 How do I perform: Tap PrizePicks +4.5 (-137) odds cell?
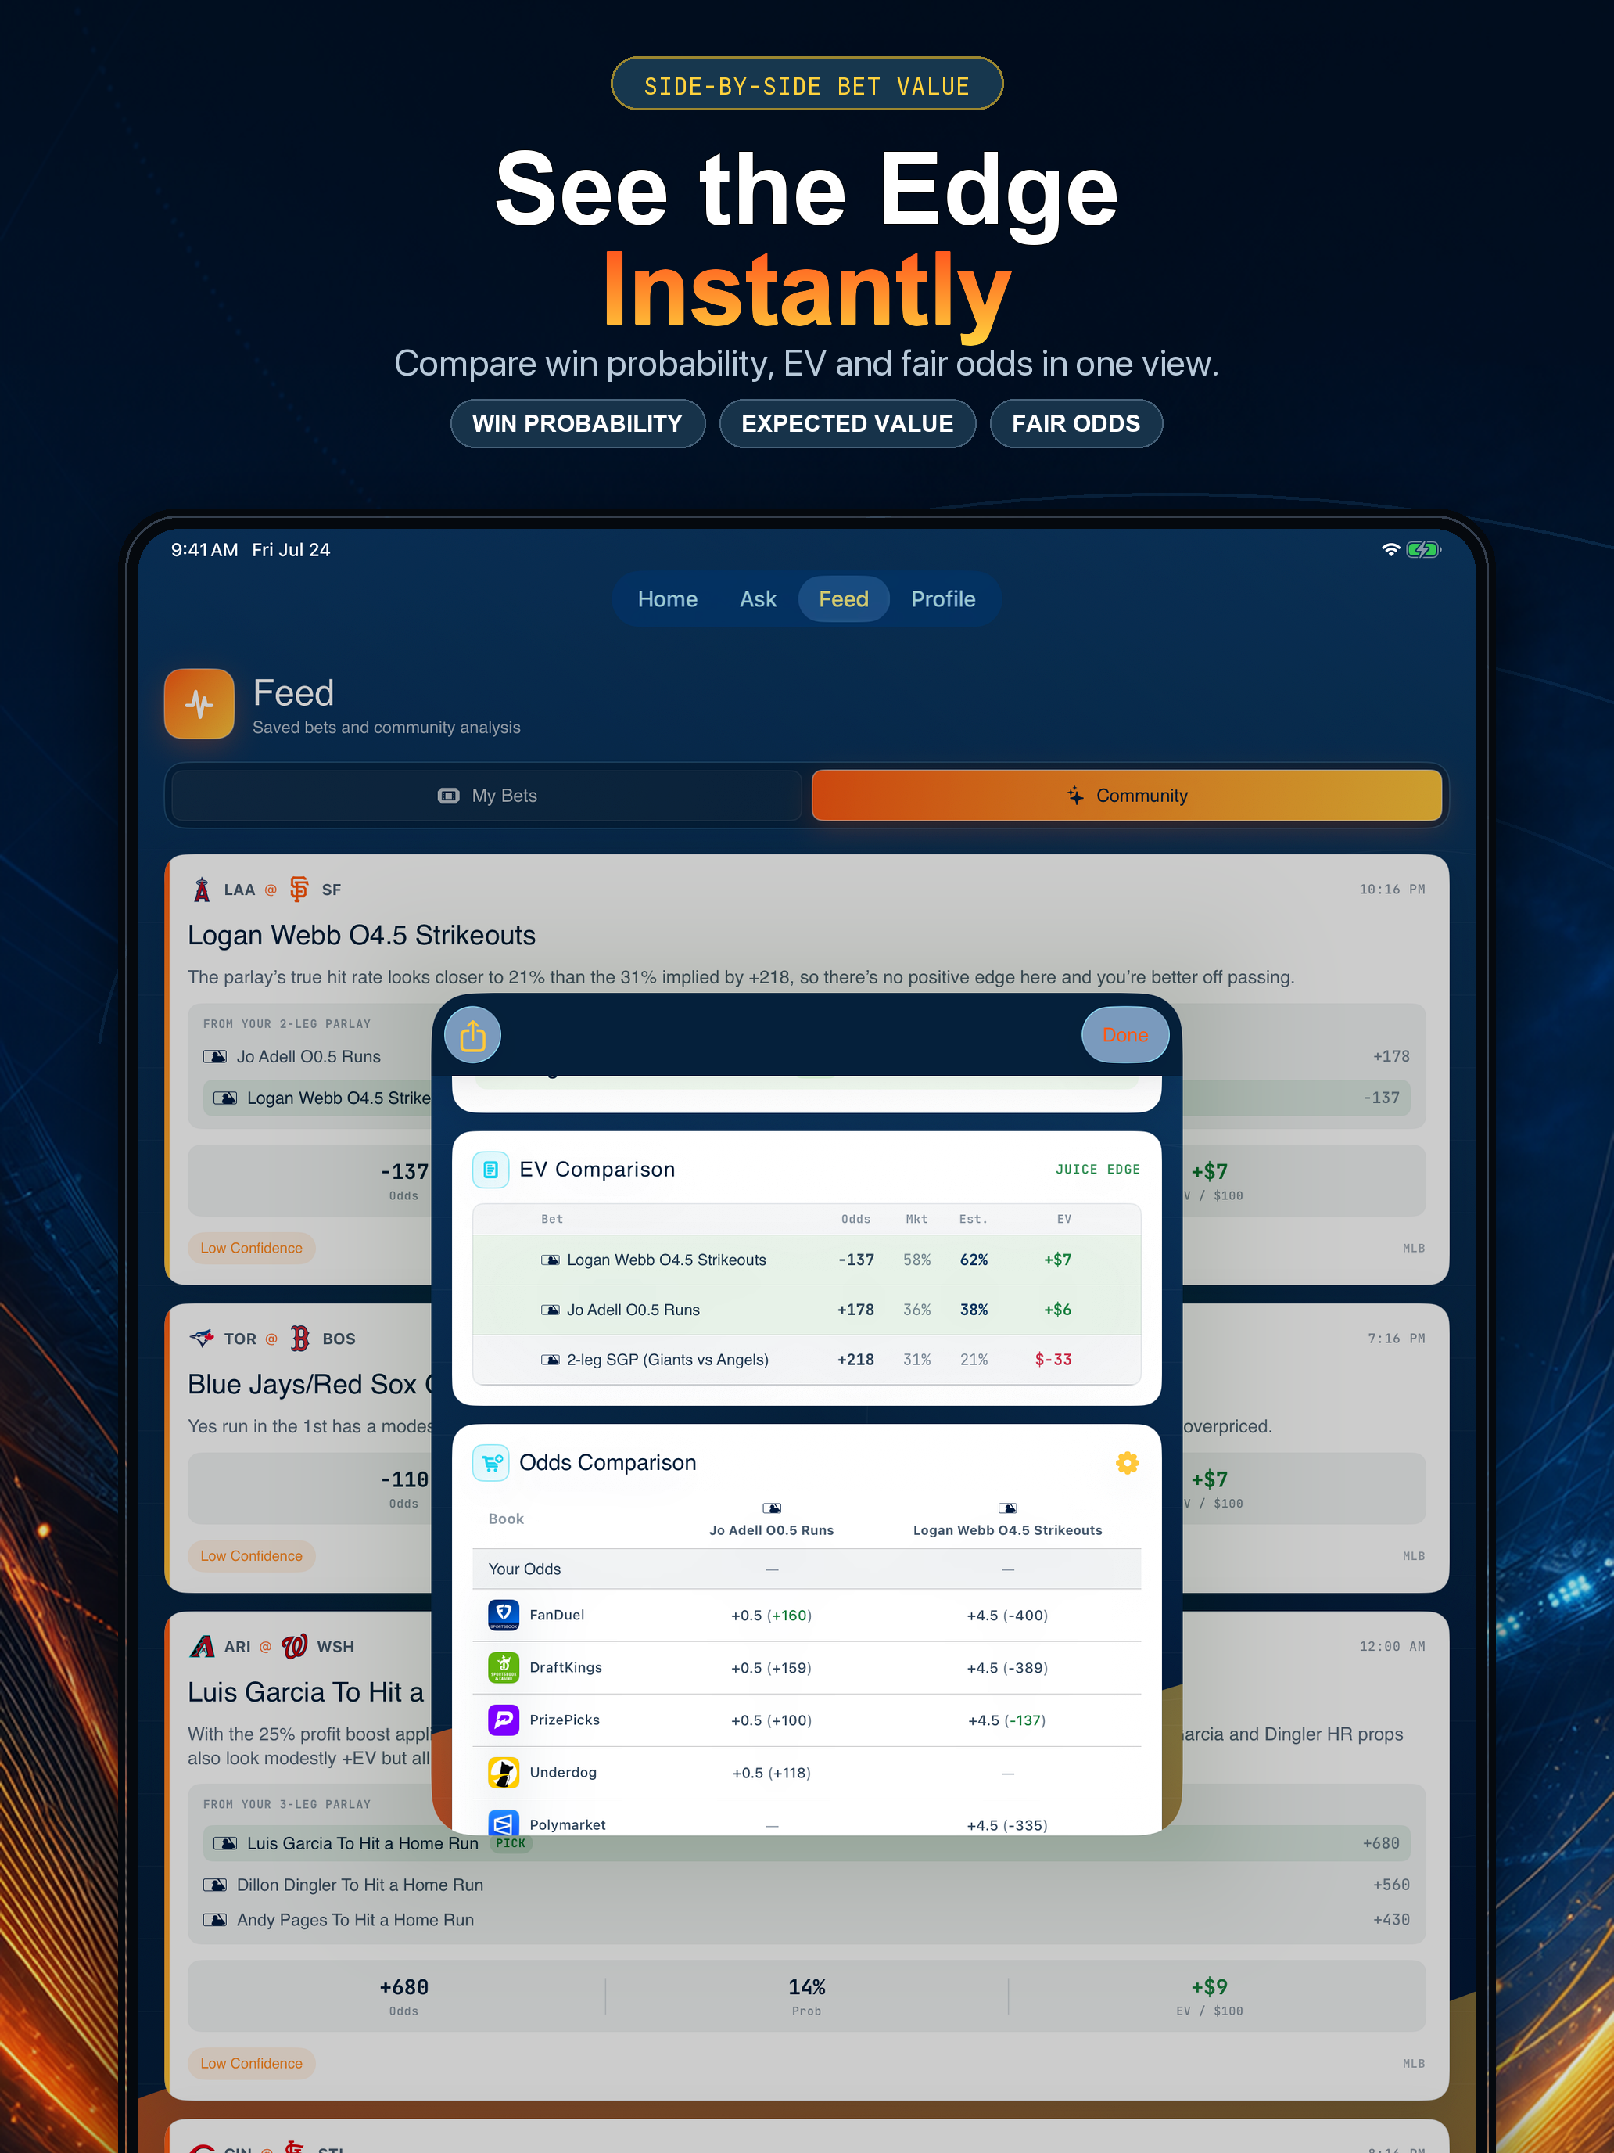(1007, 1721)
